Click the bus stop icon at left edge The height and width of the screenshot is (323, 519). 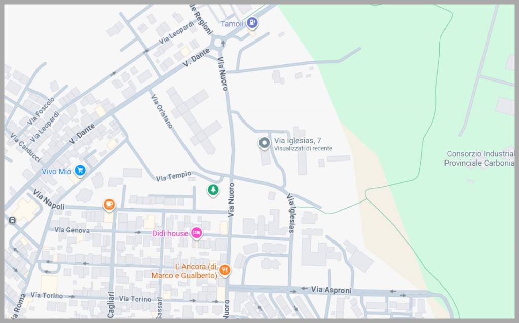tap(12, 220)
